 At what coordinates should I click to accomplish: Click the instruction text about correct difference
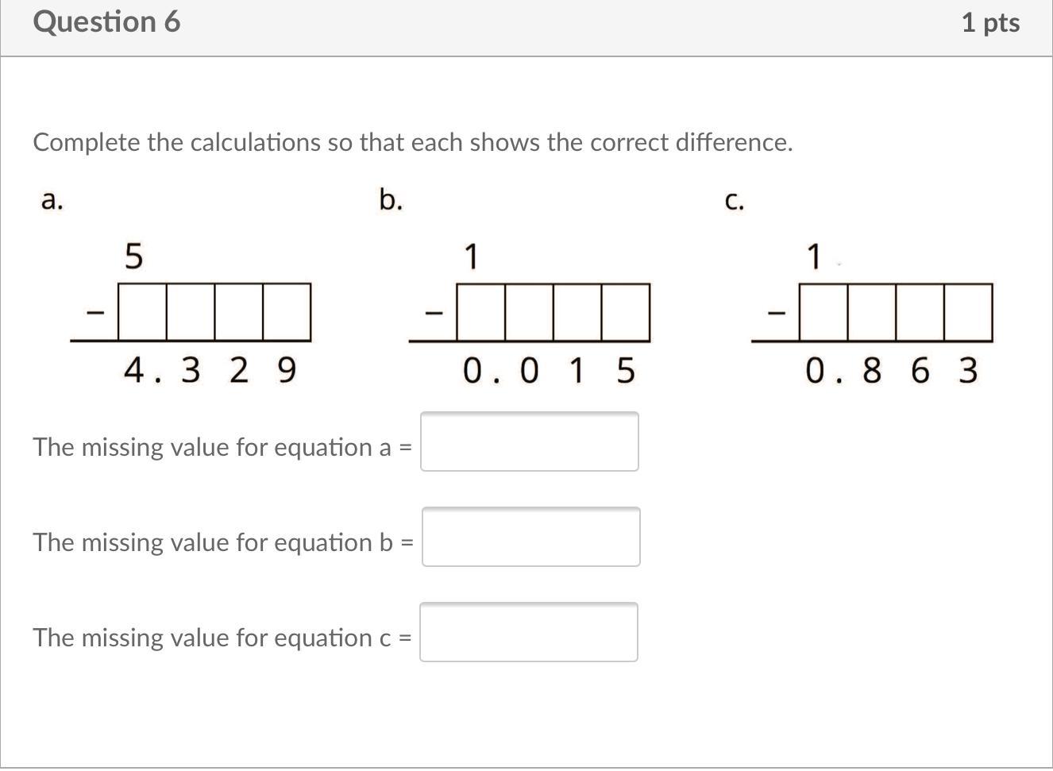click(x=413, y=143)
